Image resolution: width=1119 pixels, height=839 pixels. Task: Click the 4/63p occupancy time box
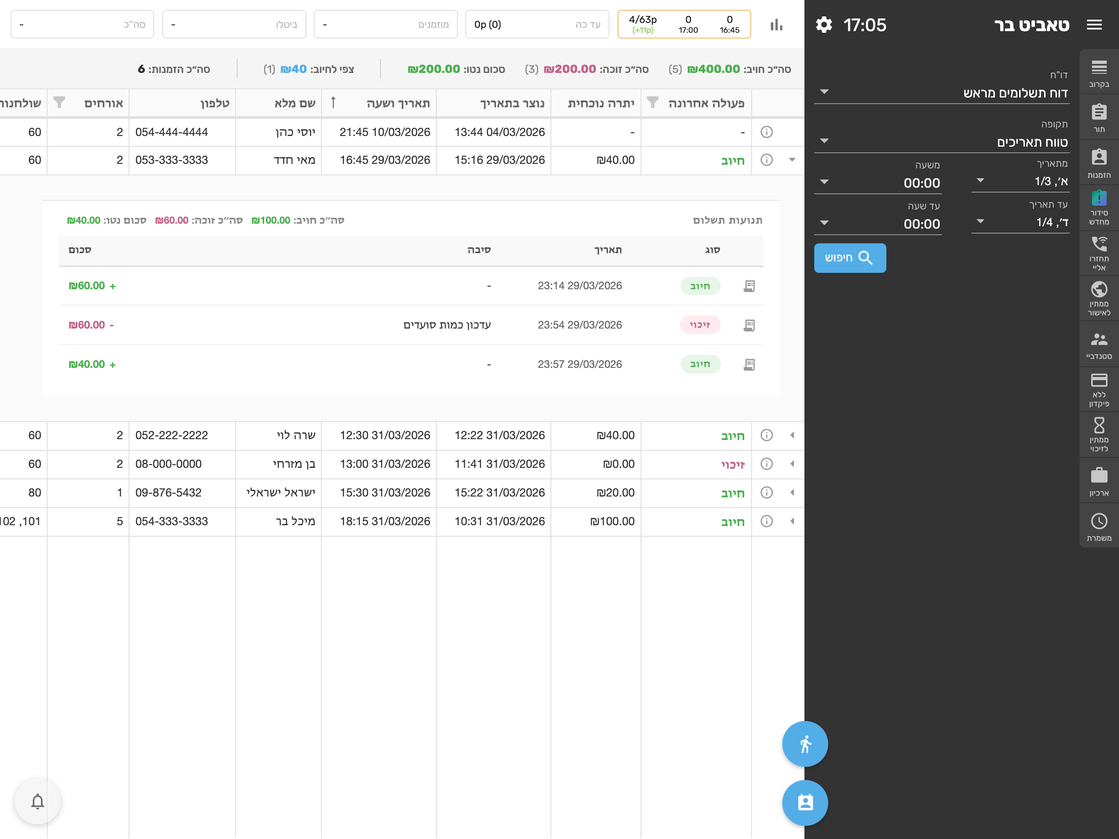click(684, 24)
